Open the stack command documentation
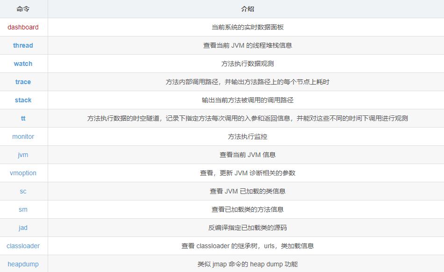 coord(23,100)
